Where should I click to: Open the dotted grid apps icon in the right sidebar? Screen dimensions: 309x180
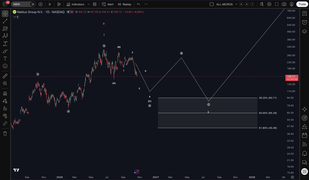pos(304,171)
